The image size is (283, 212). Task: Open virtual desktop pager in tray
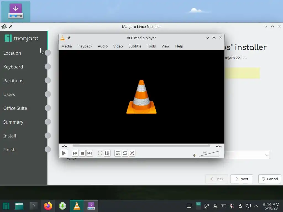[198, 206]
